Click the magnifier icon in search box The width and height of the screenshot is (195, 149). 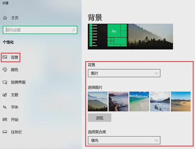click(74, 30)
